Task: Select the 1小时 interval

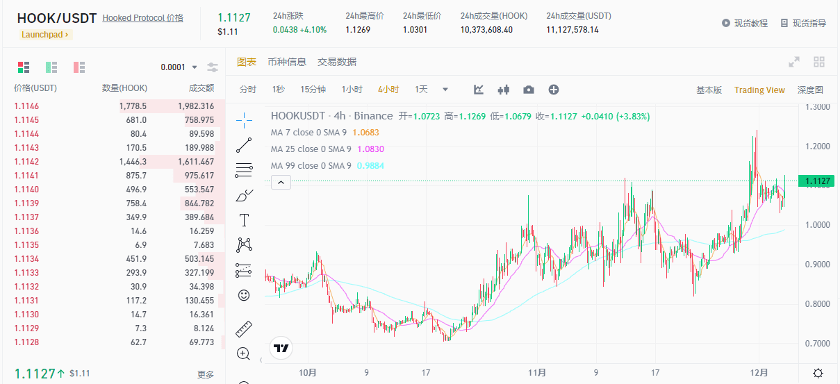Action: (x=352, y=90)
